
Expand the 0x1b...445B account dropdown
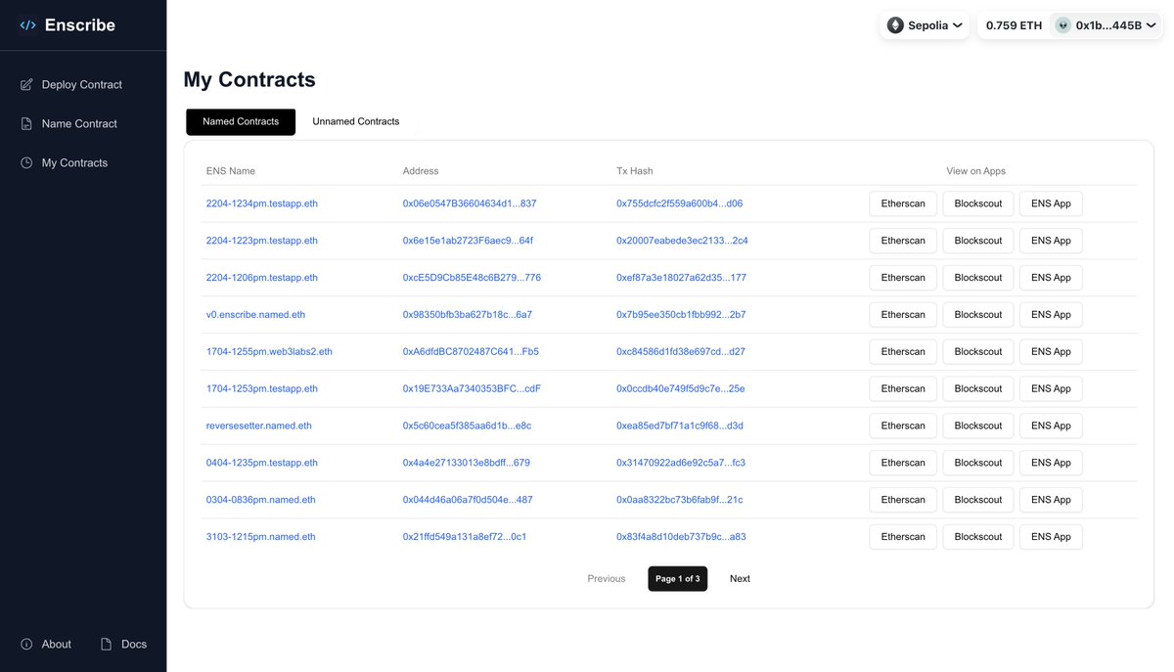pos(1106,25)
